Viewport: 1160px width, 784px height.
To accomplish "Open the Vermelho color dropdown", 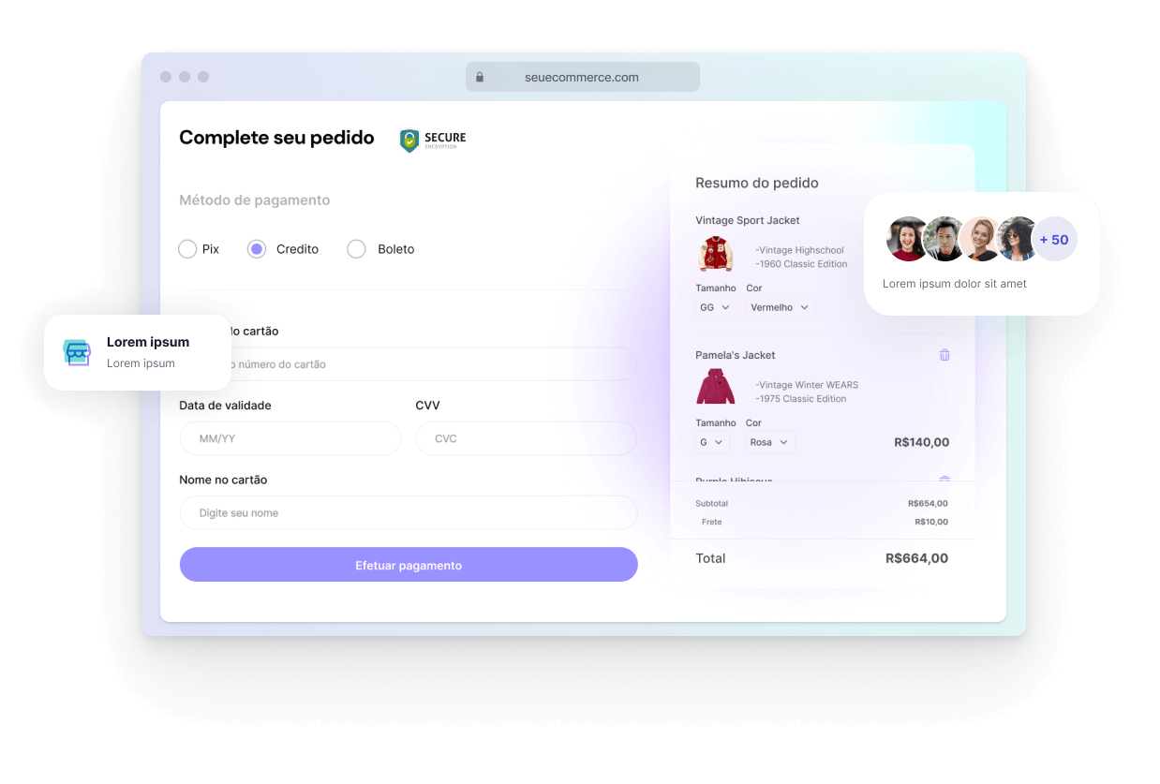I will 781,307.
